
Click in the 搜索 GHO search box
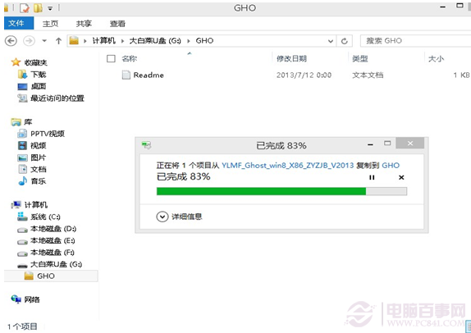(416, 41)
